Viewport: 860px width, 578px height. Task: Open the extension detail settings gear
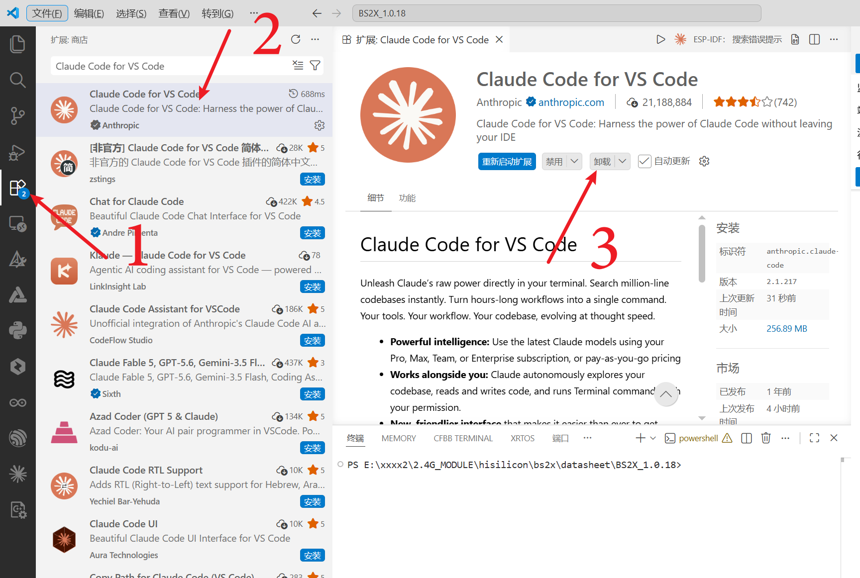pyautogui.click(x=704, y=161)
